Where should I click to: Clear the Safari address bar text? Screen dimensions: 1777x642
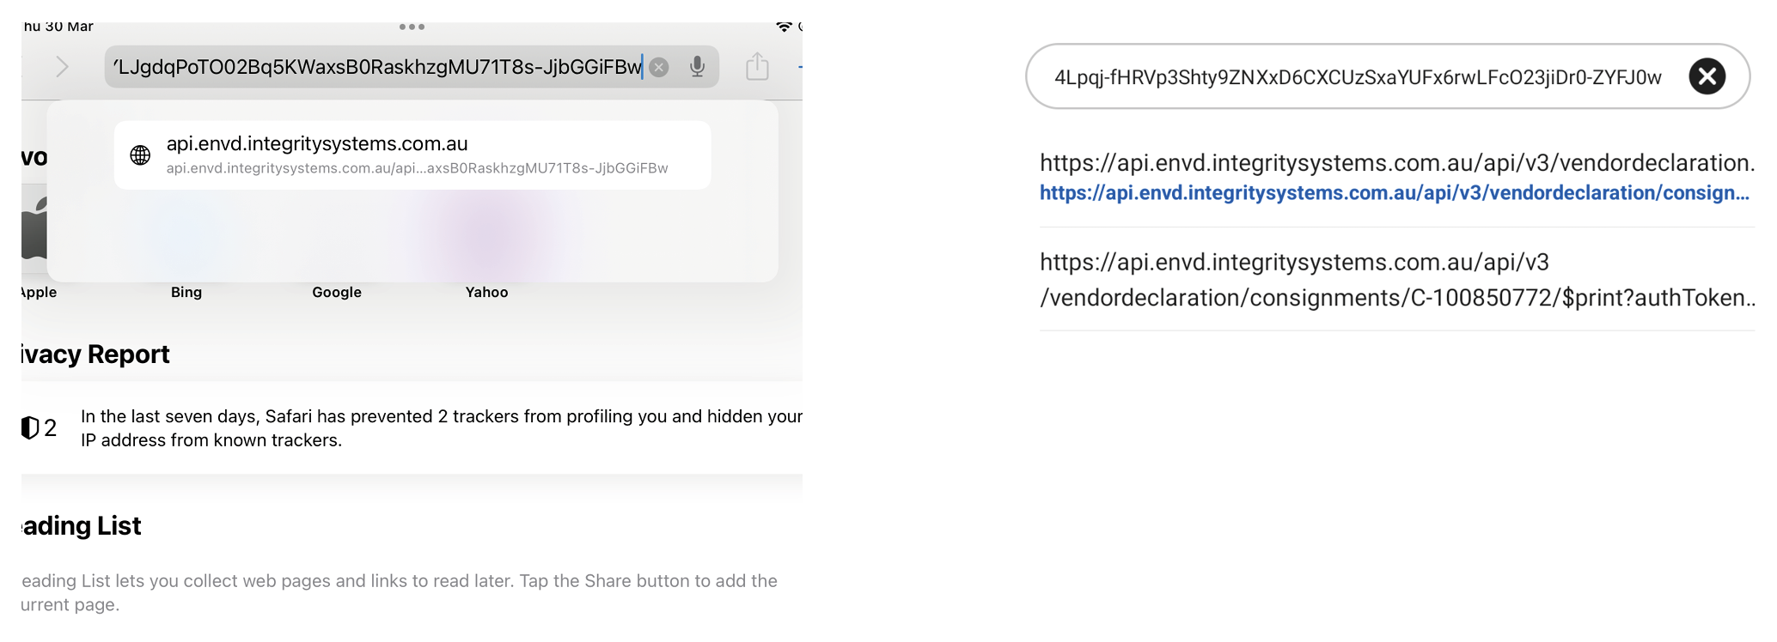(659, 67)
